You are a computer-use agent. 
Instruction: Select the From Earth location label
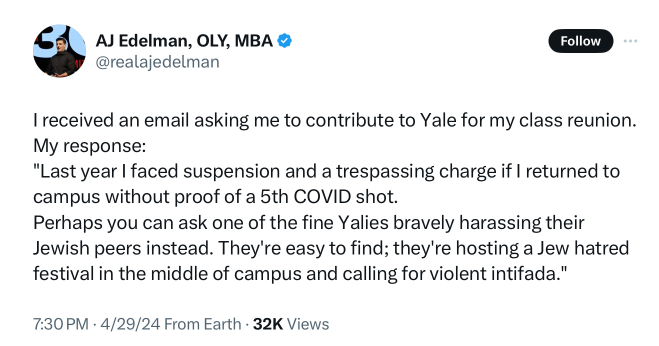click(x=202, y=324)
